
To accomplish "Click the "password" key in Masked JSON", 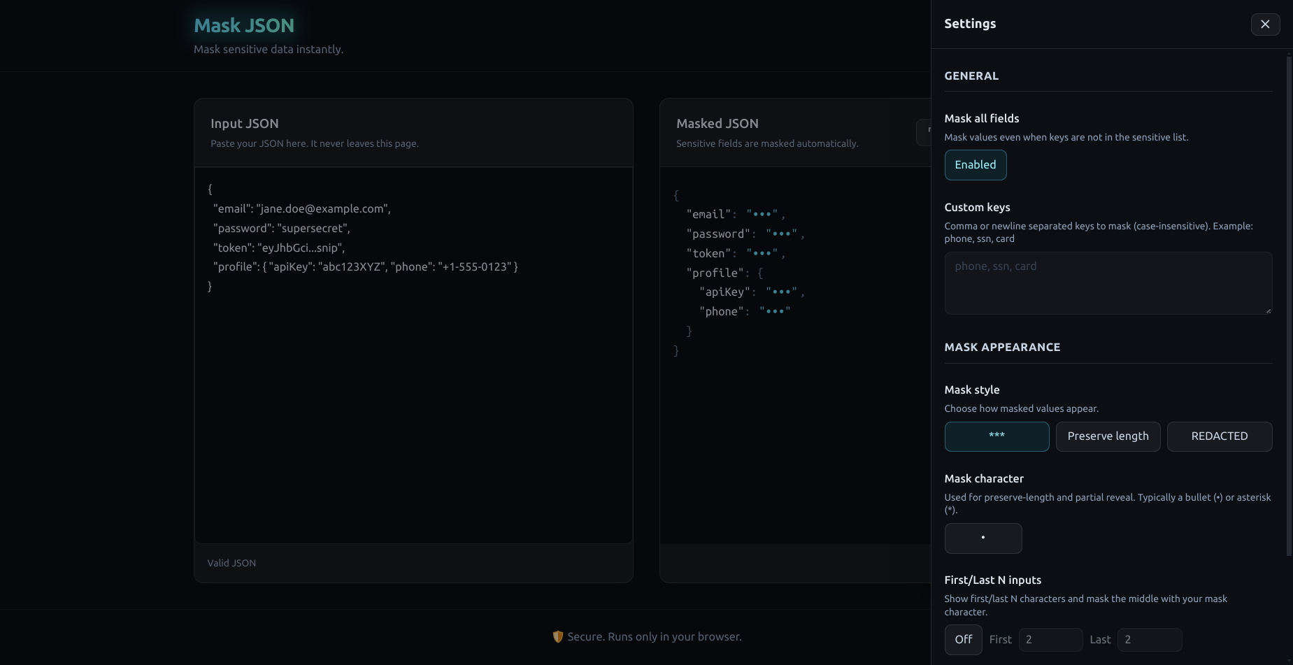I will pos(718,234).
